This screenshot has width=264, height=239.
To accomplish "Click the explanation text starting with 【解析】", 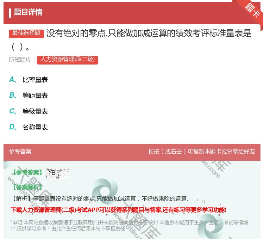I will click(x=100, y=199).
